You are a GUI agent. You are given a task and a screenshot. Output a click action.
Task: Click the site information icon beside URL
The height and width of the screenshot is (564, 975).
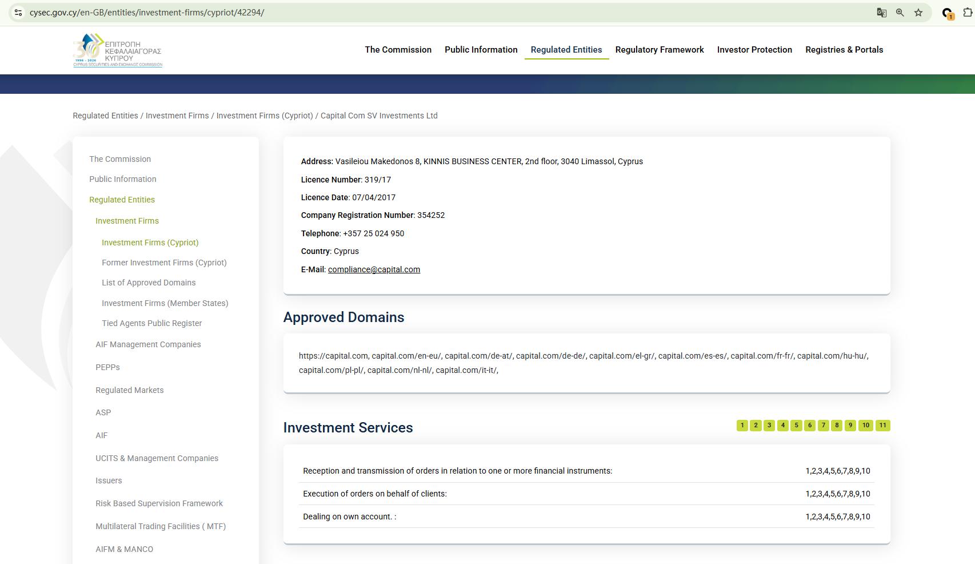(18, 13)
